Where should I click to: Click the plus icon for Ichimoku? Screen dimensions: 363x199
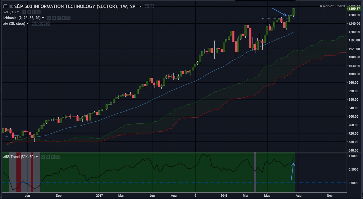(64, 18)
